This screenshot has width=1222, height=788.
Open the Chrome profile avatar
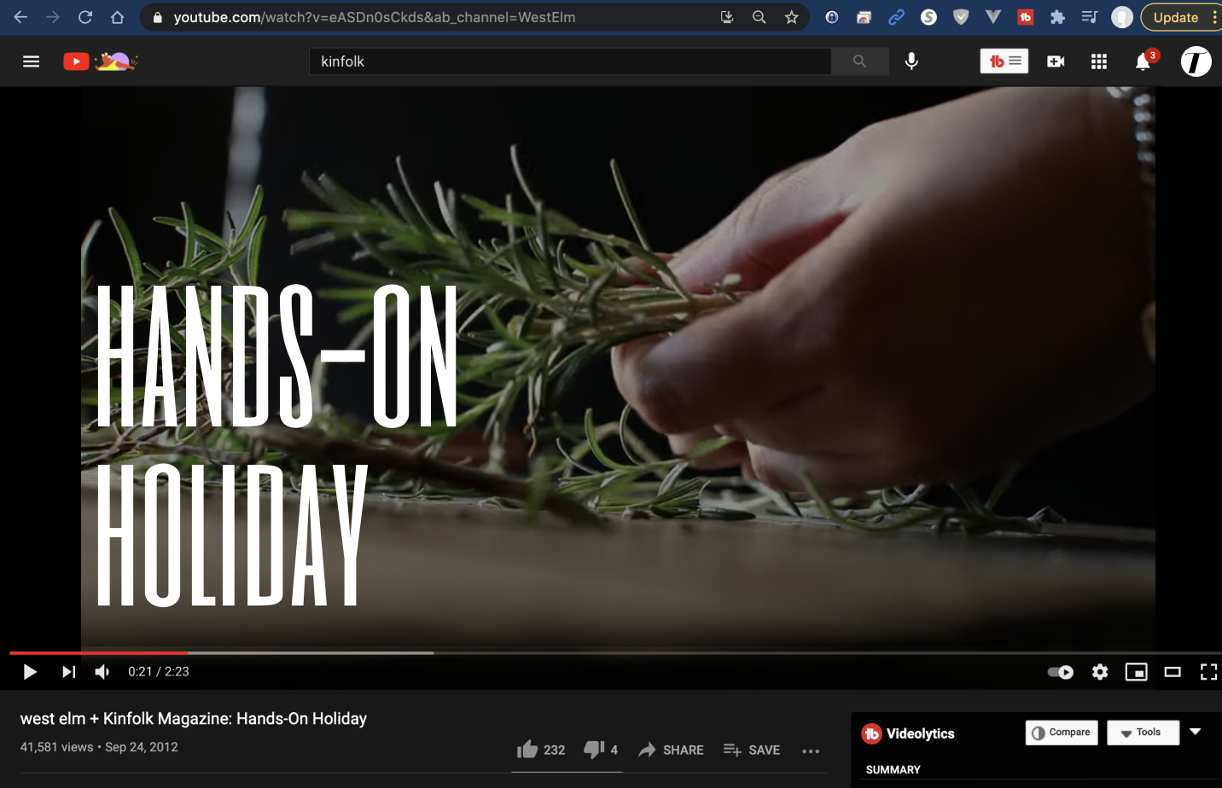point(1122,17)
